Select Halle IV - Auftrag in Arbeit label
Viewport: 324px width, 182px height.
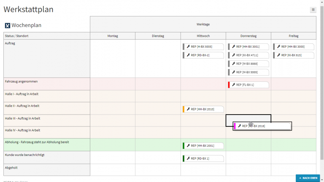point(22,131)
